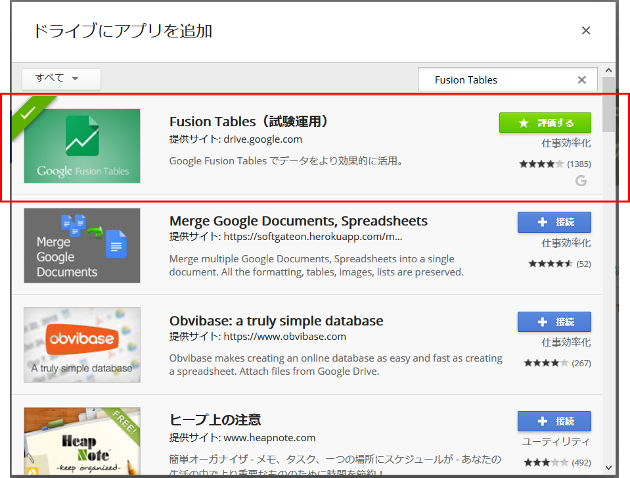Clear the Fusion Tables search text
The image size is (630, 478).
(581, 80)
